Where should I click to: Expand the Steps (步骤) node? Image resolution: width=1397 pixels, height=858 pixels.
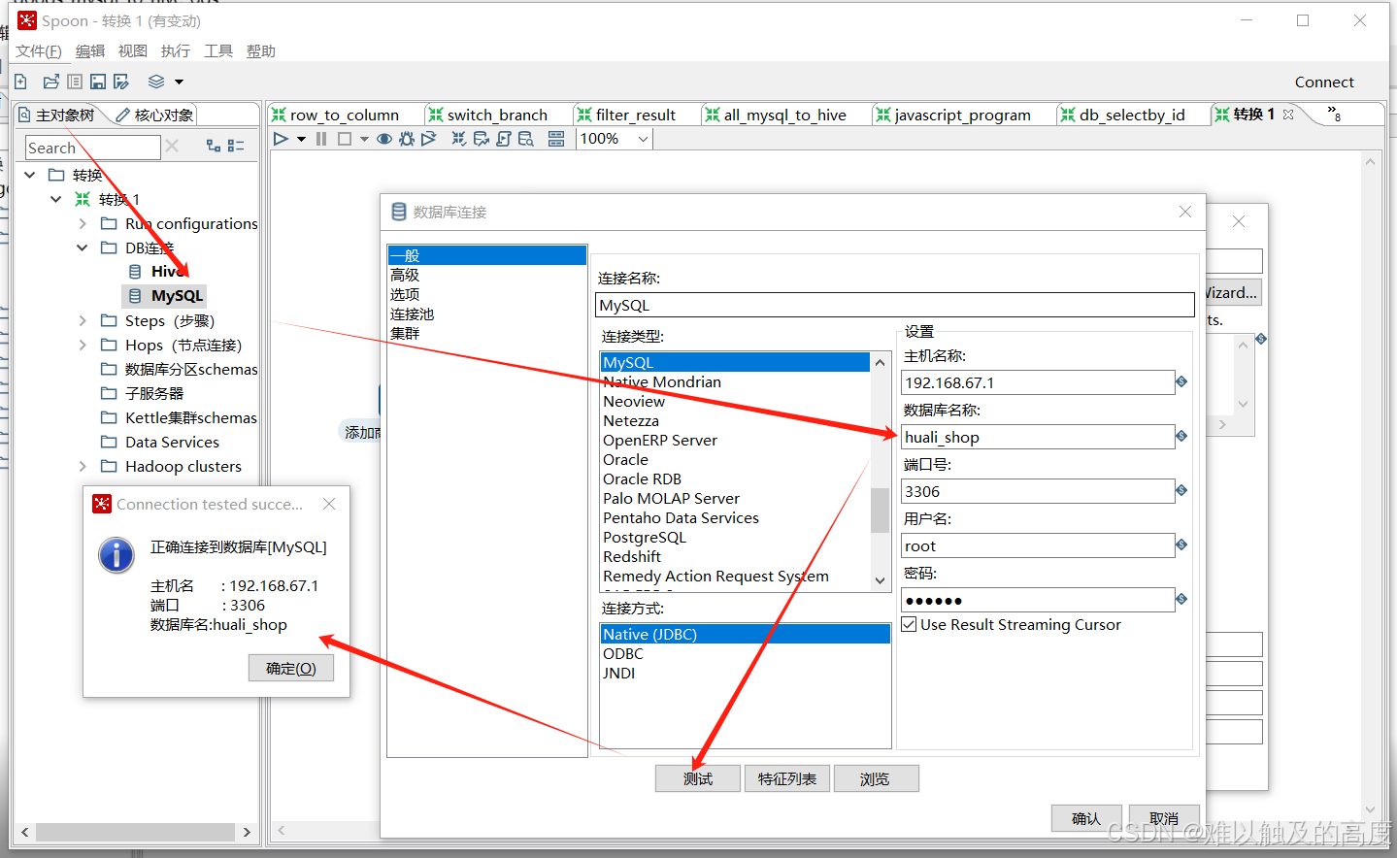point(83,320)
